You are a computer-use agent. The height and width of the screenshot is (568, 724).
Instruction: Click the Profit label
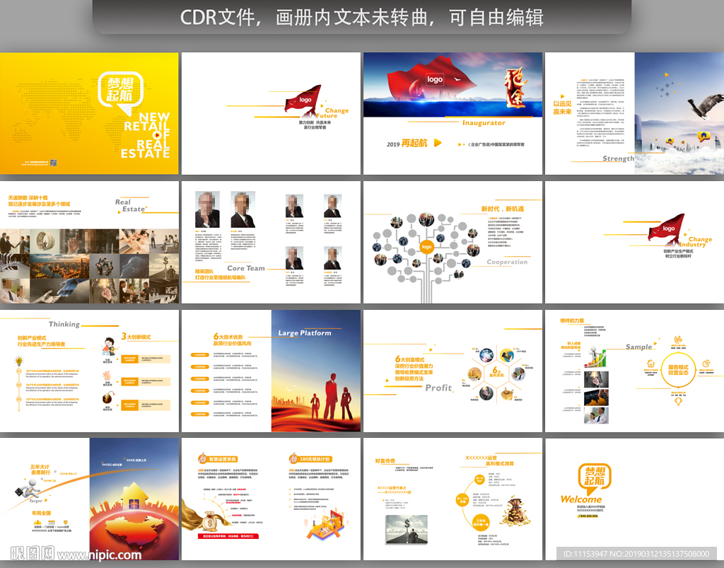point(438,388)
